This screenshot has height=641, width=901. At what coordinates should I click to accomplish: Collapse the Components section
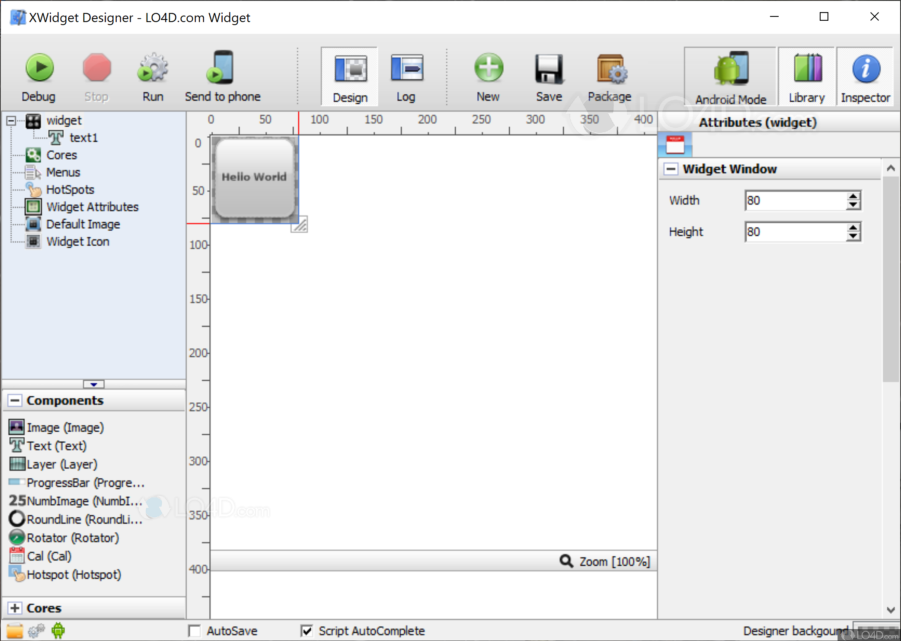(x=15, y=400)
